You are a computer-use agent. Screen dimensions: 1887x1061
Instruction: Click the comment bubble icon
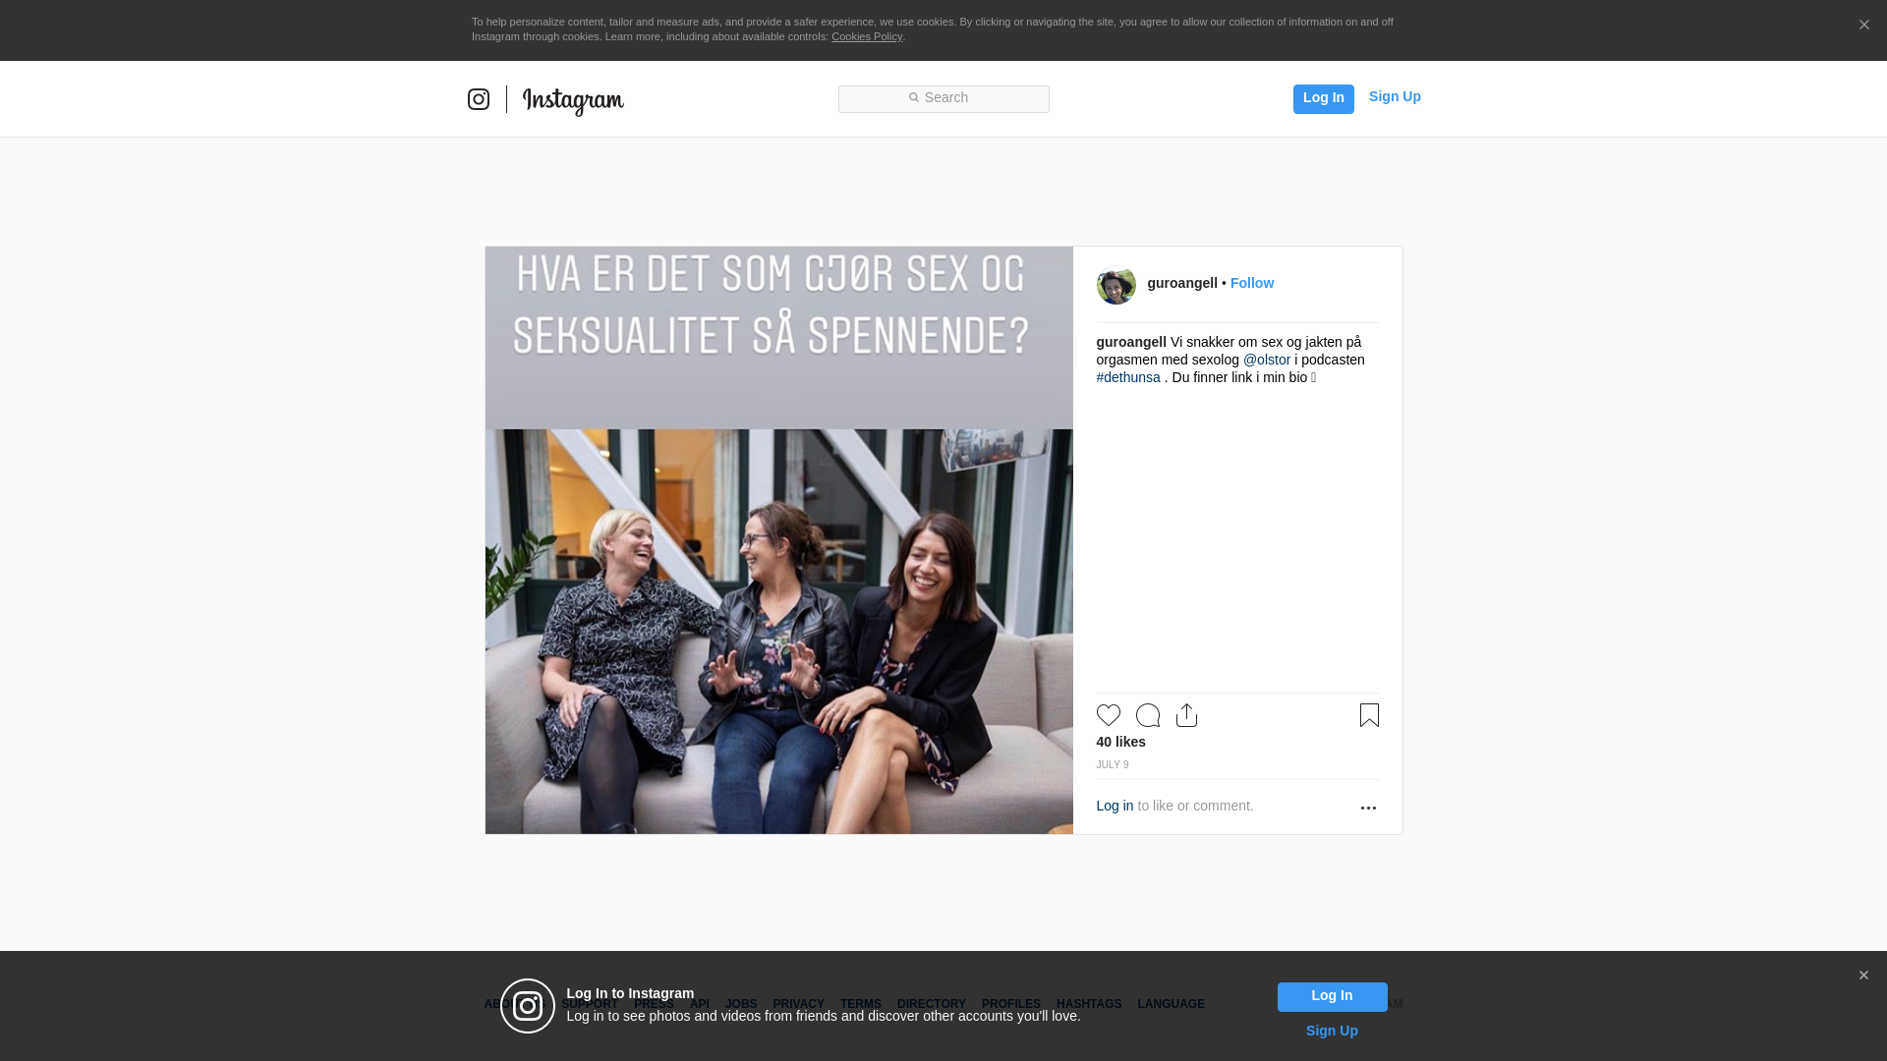click(x=1148, y=715)
